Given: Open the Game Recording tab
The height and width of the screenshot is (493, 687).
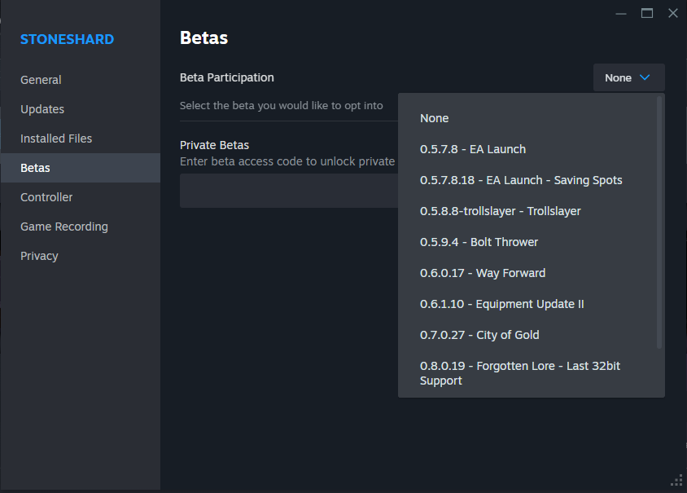Looking at the screenshot, I should coord(81,227).
